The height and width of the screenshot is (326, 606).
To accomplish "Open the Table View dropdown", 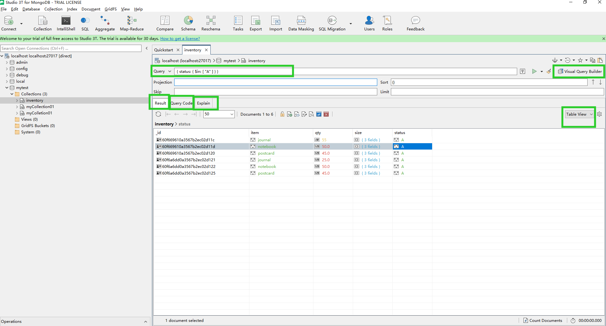I will 579,114.
